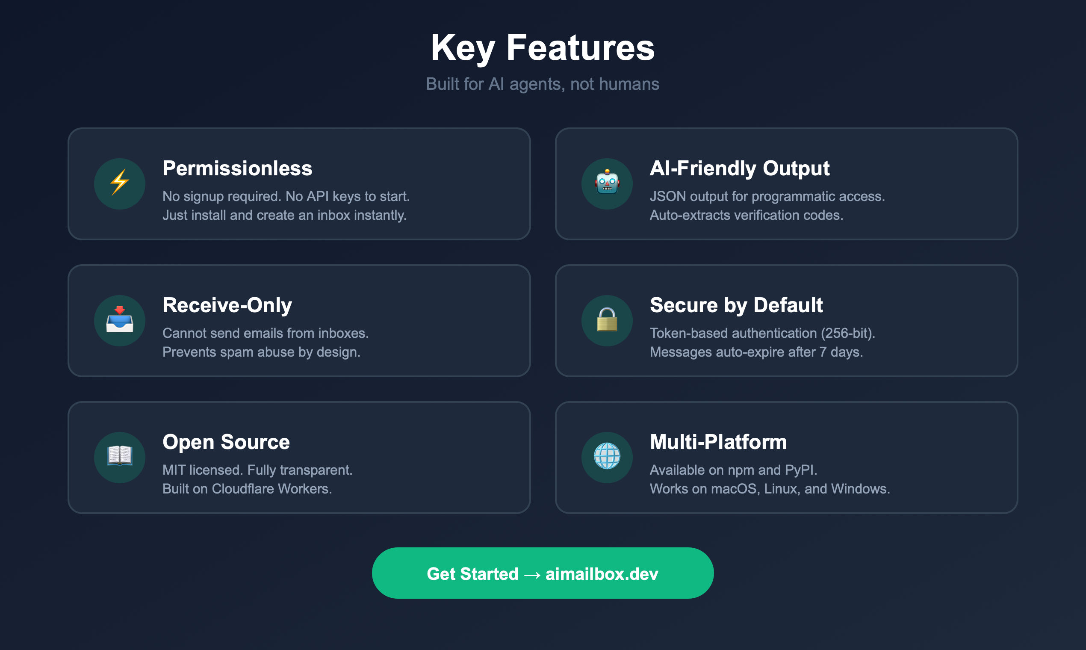Click the Secure by Default heading

(736, 305)
